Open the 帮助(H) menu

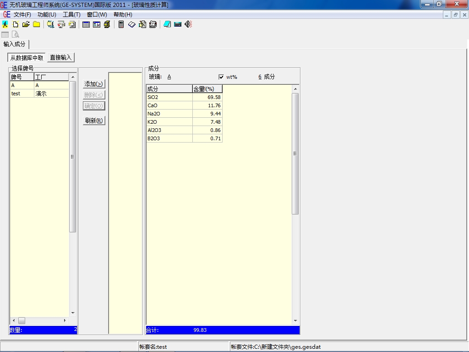pyautogui.click(x=123, y=14)
